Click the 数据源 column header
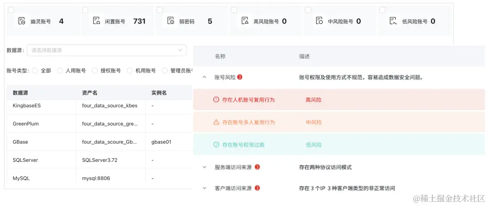Viewport: 488px width, 206px height. click(20, 93)
